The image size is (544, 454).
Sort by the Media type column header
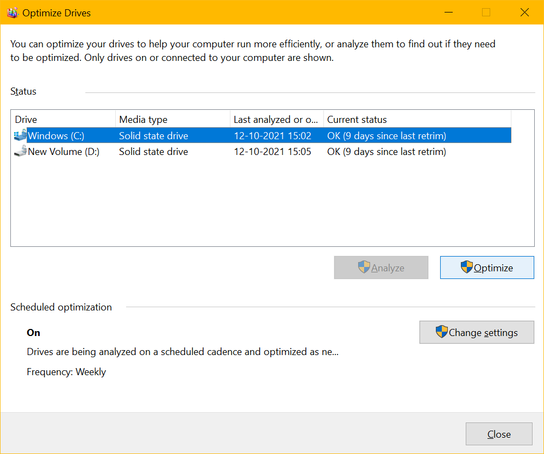point(172,120)
